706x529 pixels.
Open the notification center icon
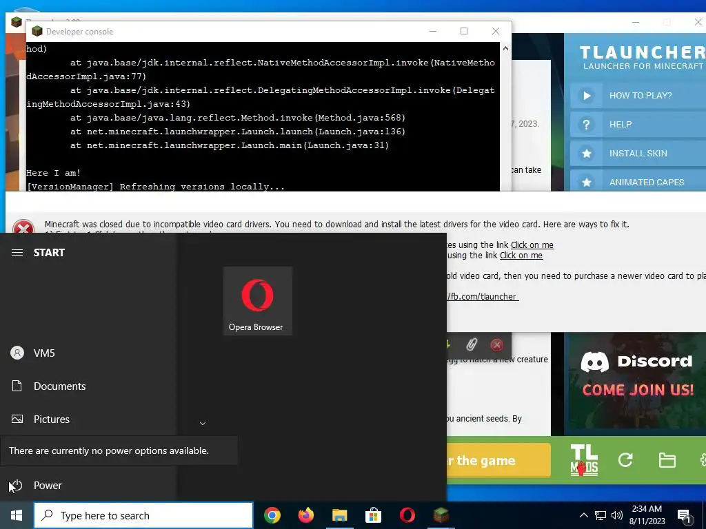[685, 516]
